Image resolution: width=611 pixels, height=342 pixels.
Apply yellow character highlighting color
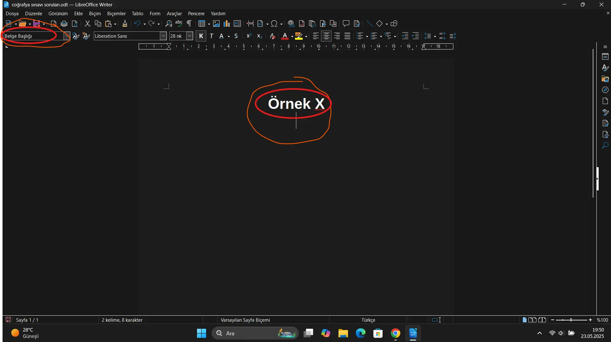click(299, 36)
